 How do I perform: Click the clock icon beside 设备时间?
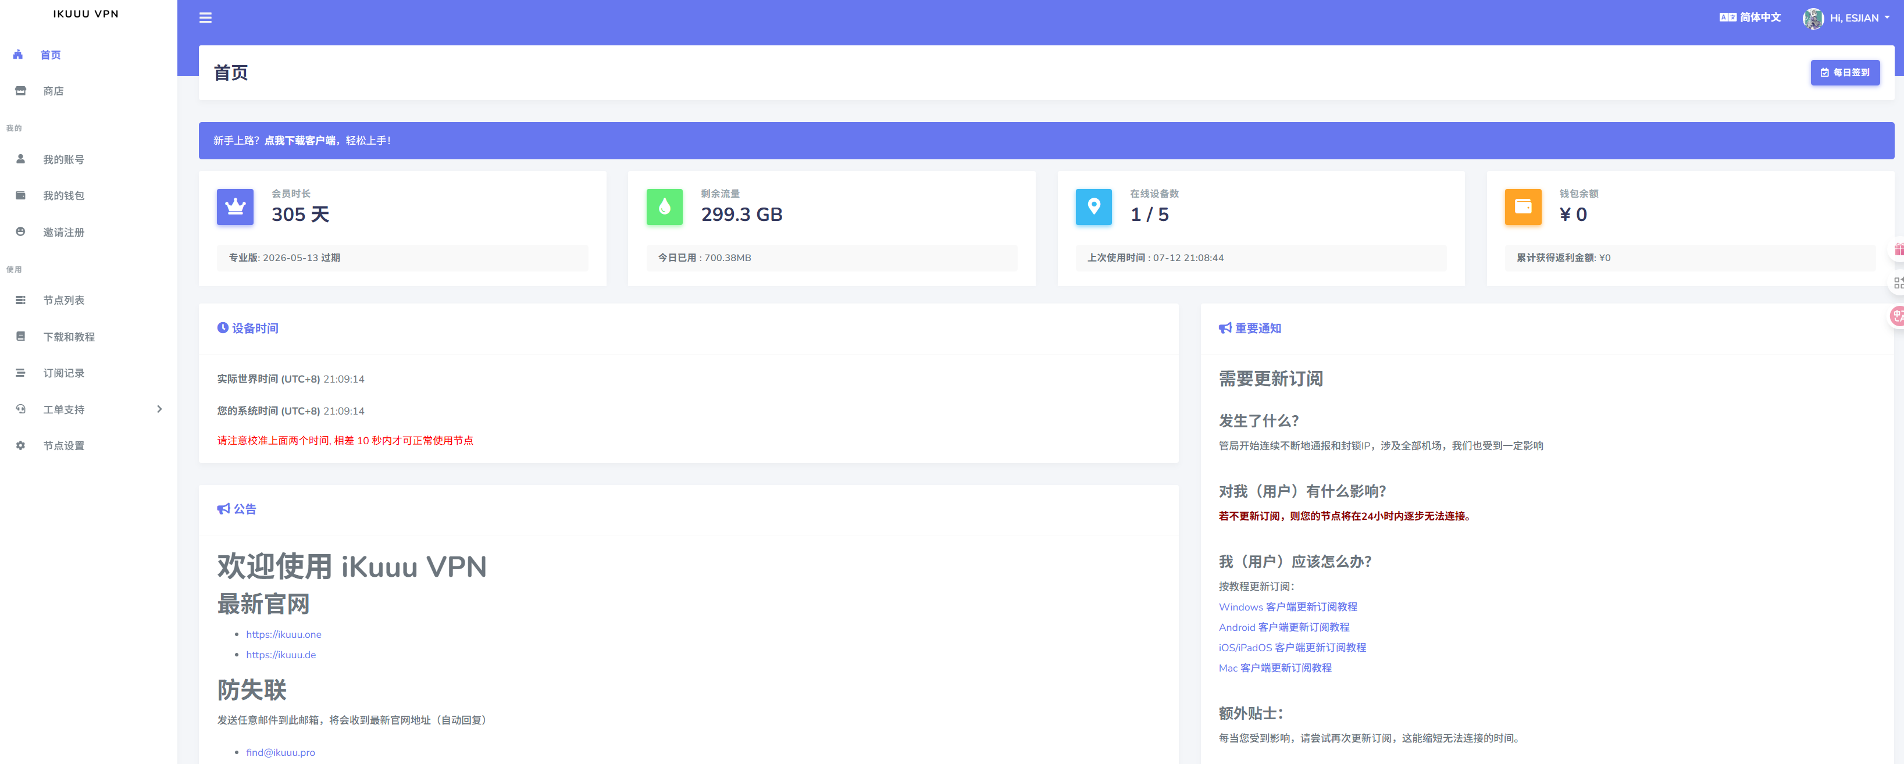pyautogui.click(x=223, y=328)
